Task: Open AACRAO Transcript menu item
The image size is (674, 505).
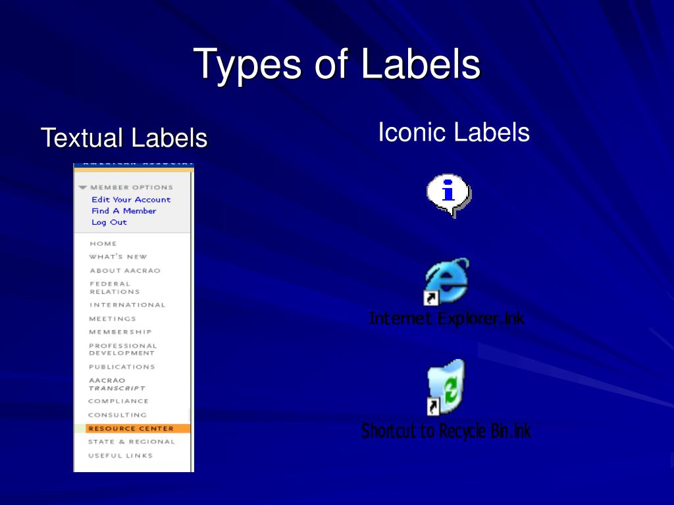Action: [x=117, y=384]
